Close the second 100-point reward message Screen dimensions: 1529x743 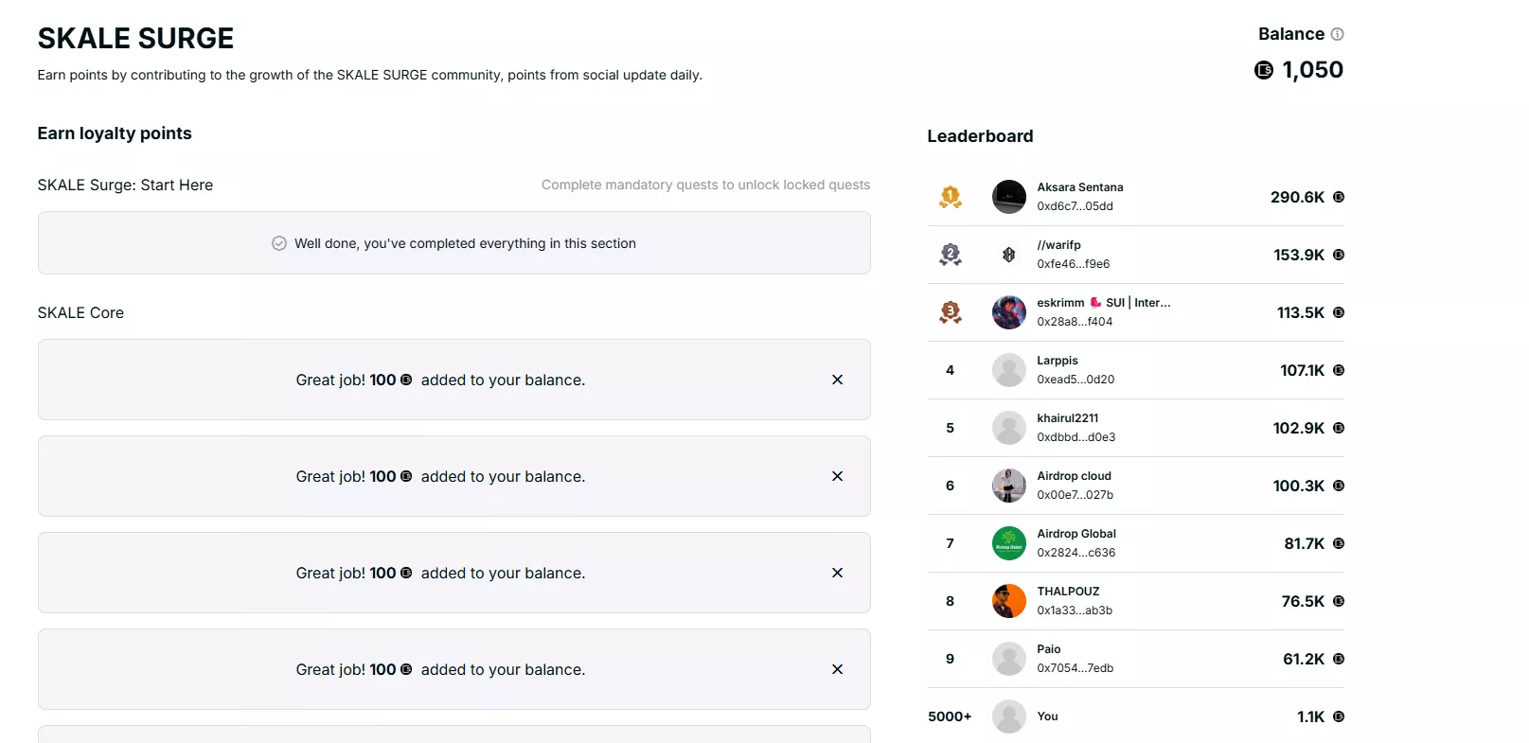click(x=837, y=476)
